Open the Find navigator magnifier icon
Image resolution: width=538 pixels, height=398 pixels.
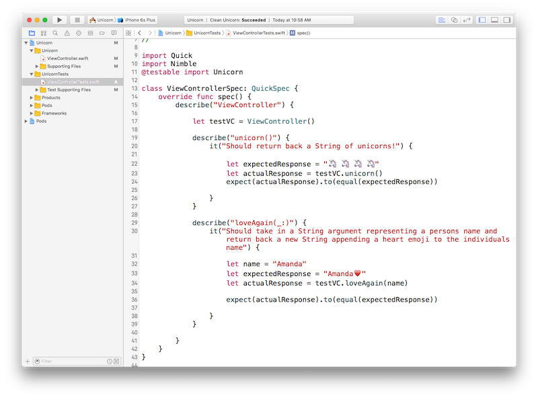[55, 33]
